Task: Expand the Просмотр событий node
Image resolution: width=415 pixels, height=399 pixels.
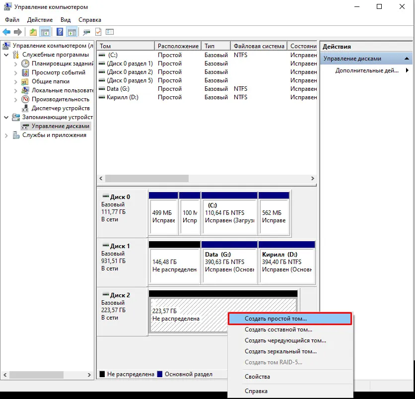Action: point(15,73)
